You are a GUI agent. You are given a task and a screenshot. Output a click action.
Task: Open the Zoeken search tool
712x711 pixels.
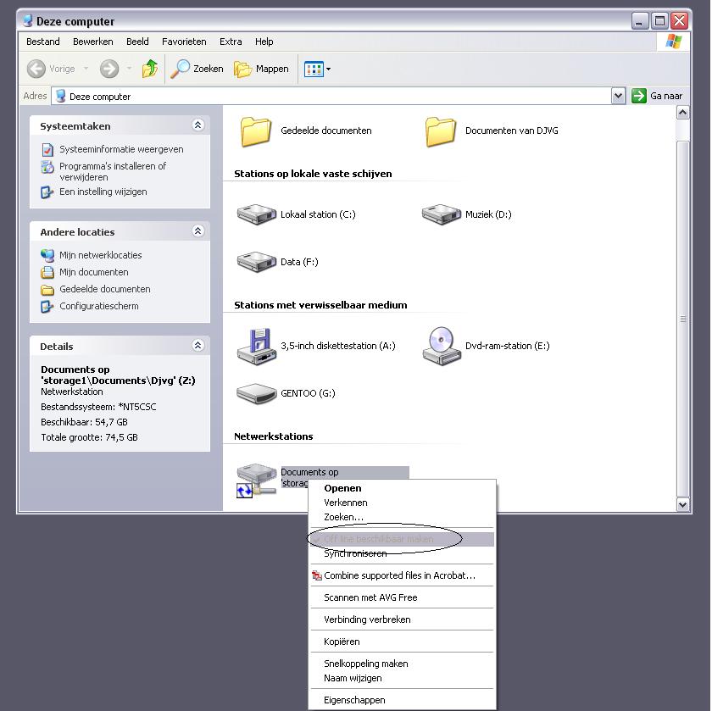tap(197, 69)
